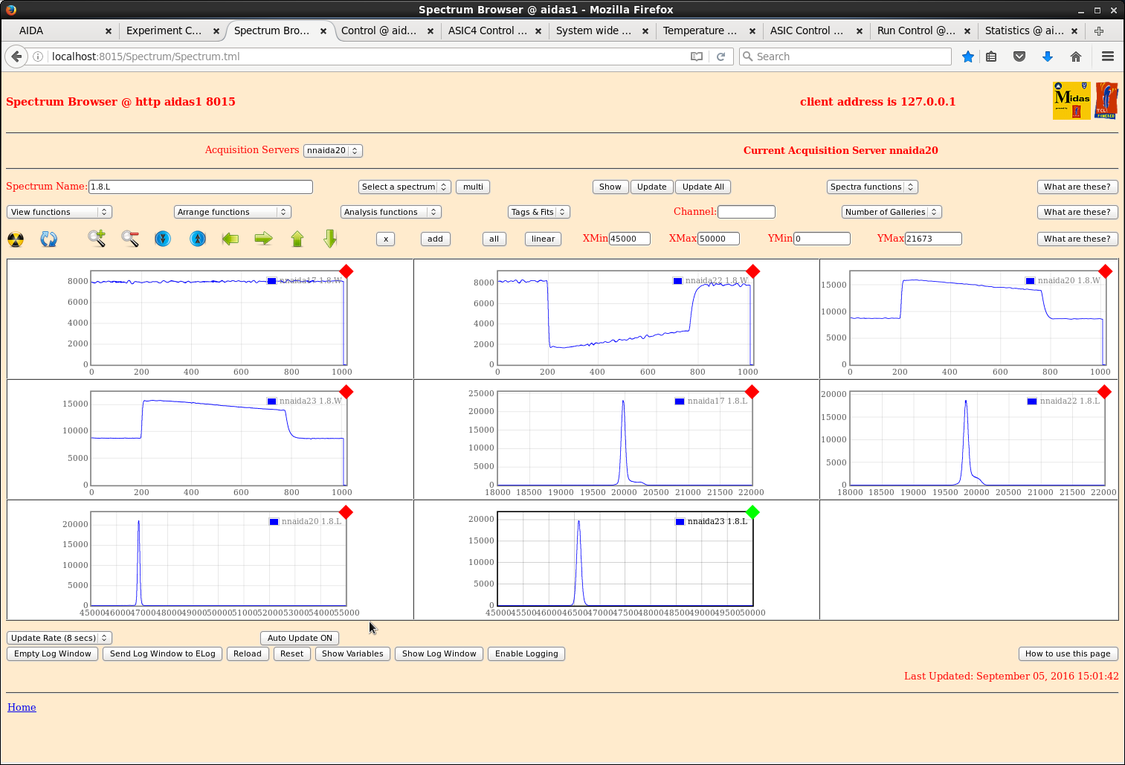Click the blue refresh arrows icon
1125x765 pixels.
coord(49,239)
